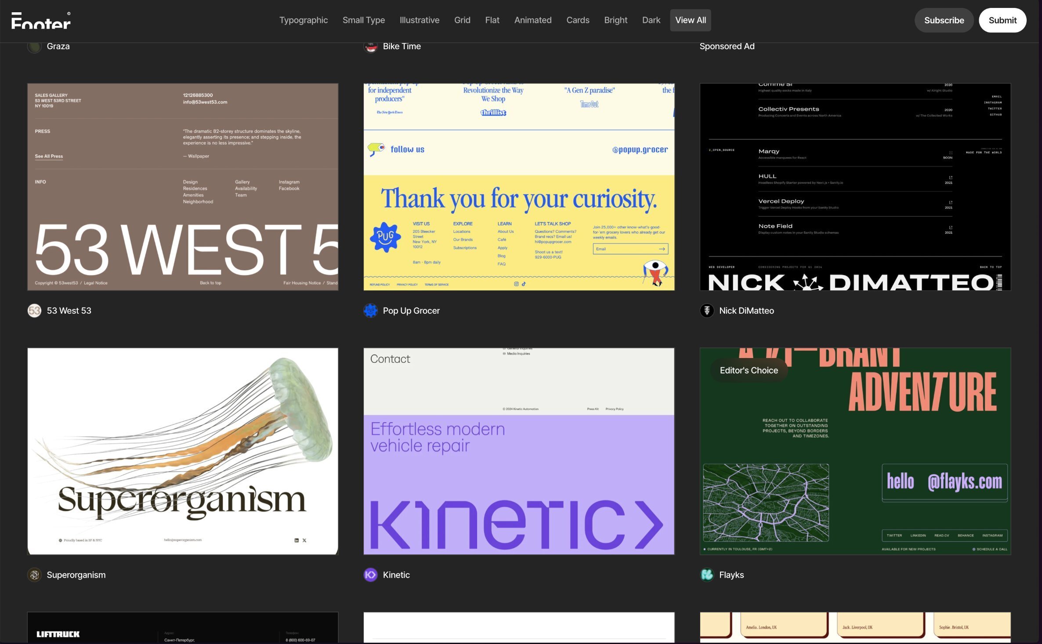Click the Superorganism favicon icon
This screenshot has height=644, width=1042.
(x=34, y=575)
